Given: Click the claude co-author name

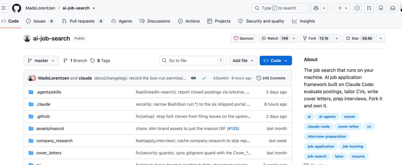Looking at the screenshot, I should coord(85,78).
